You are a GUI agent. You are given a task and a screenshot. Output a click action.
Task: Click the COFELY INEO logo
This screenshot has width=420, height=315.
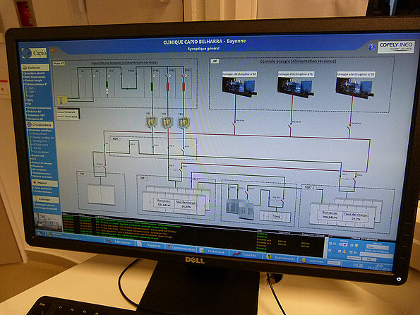(x=396, y=47)
